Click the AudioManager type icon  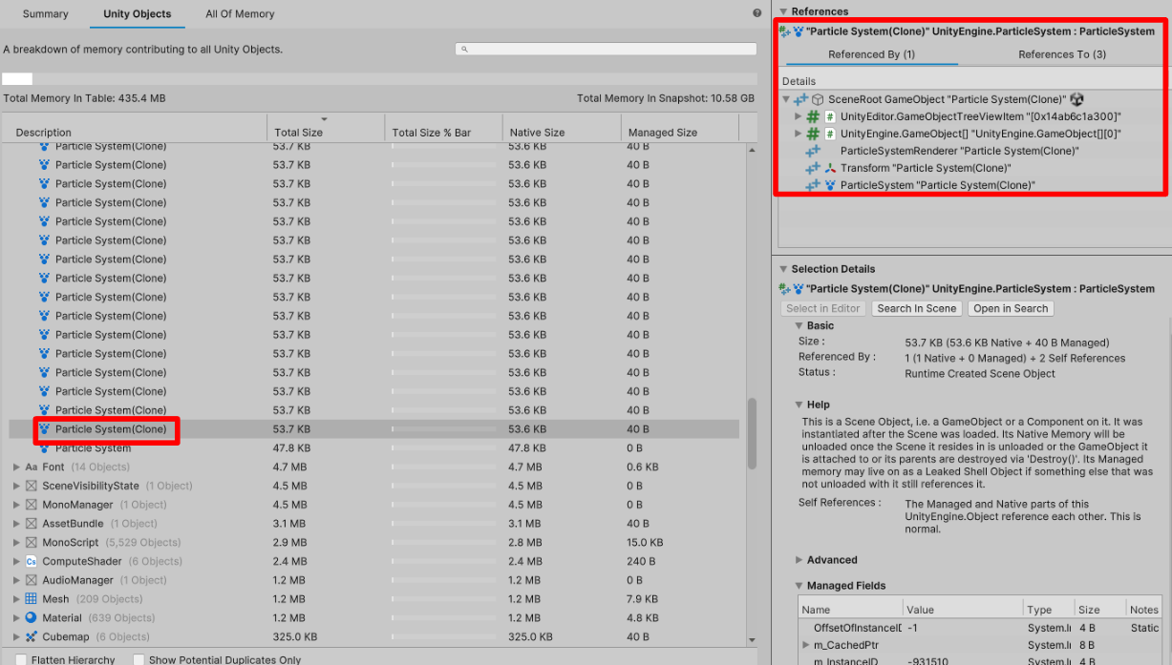31,580
